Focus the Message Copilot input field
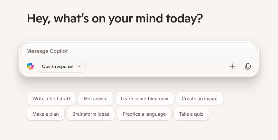The height and width of the screenshot is (140, 278). [x=139, y=51]
